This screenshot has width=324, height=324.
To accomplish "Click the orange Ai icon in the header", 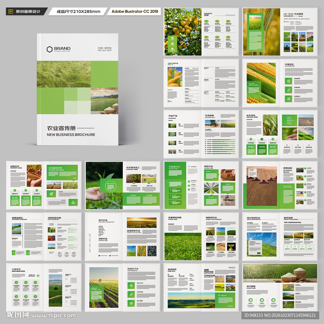I will coord(11,11).
